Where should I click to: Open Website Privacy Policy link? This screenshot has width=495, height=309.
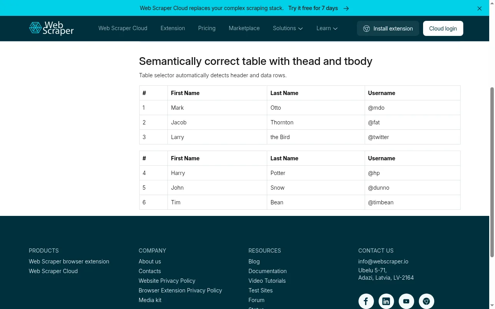[167, 281]
